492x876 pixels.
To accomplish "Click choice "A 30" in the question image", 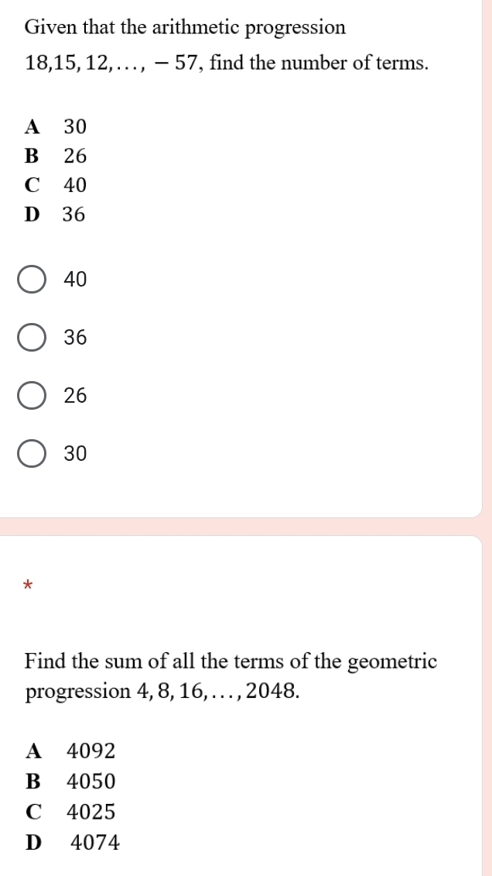I will coord(56,126).
